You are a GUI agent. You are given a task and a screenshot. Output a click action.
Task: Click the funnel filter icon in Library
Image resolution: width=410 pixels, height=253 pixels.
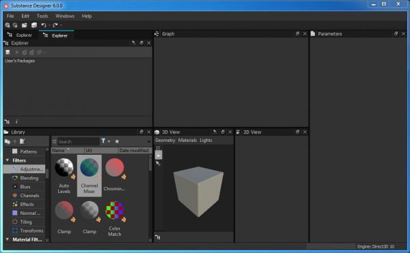[103, 141]
